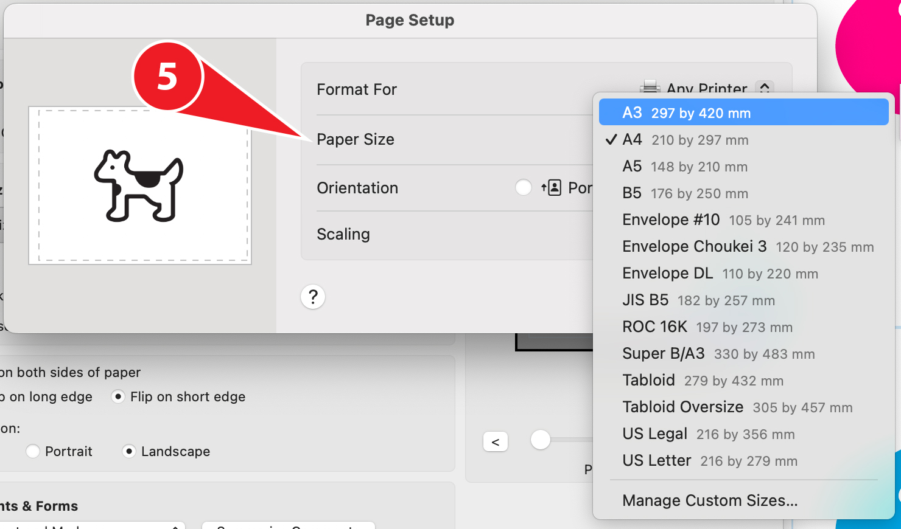Select B5 176 by 250 mm size
Image resolution: width=901 pixels, height=529 pixels.
pyautogui.click(x=743, y=193)
